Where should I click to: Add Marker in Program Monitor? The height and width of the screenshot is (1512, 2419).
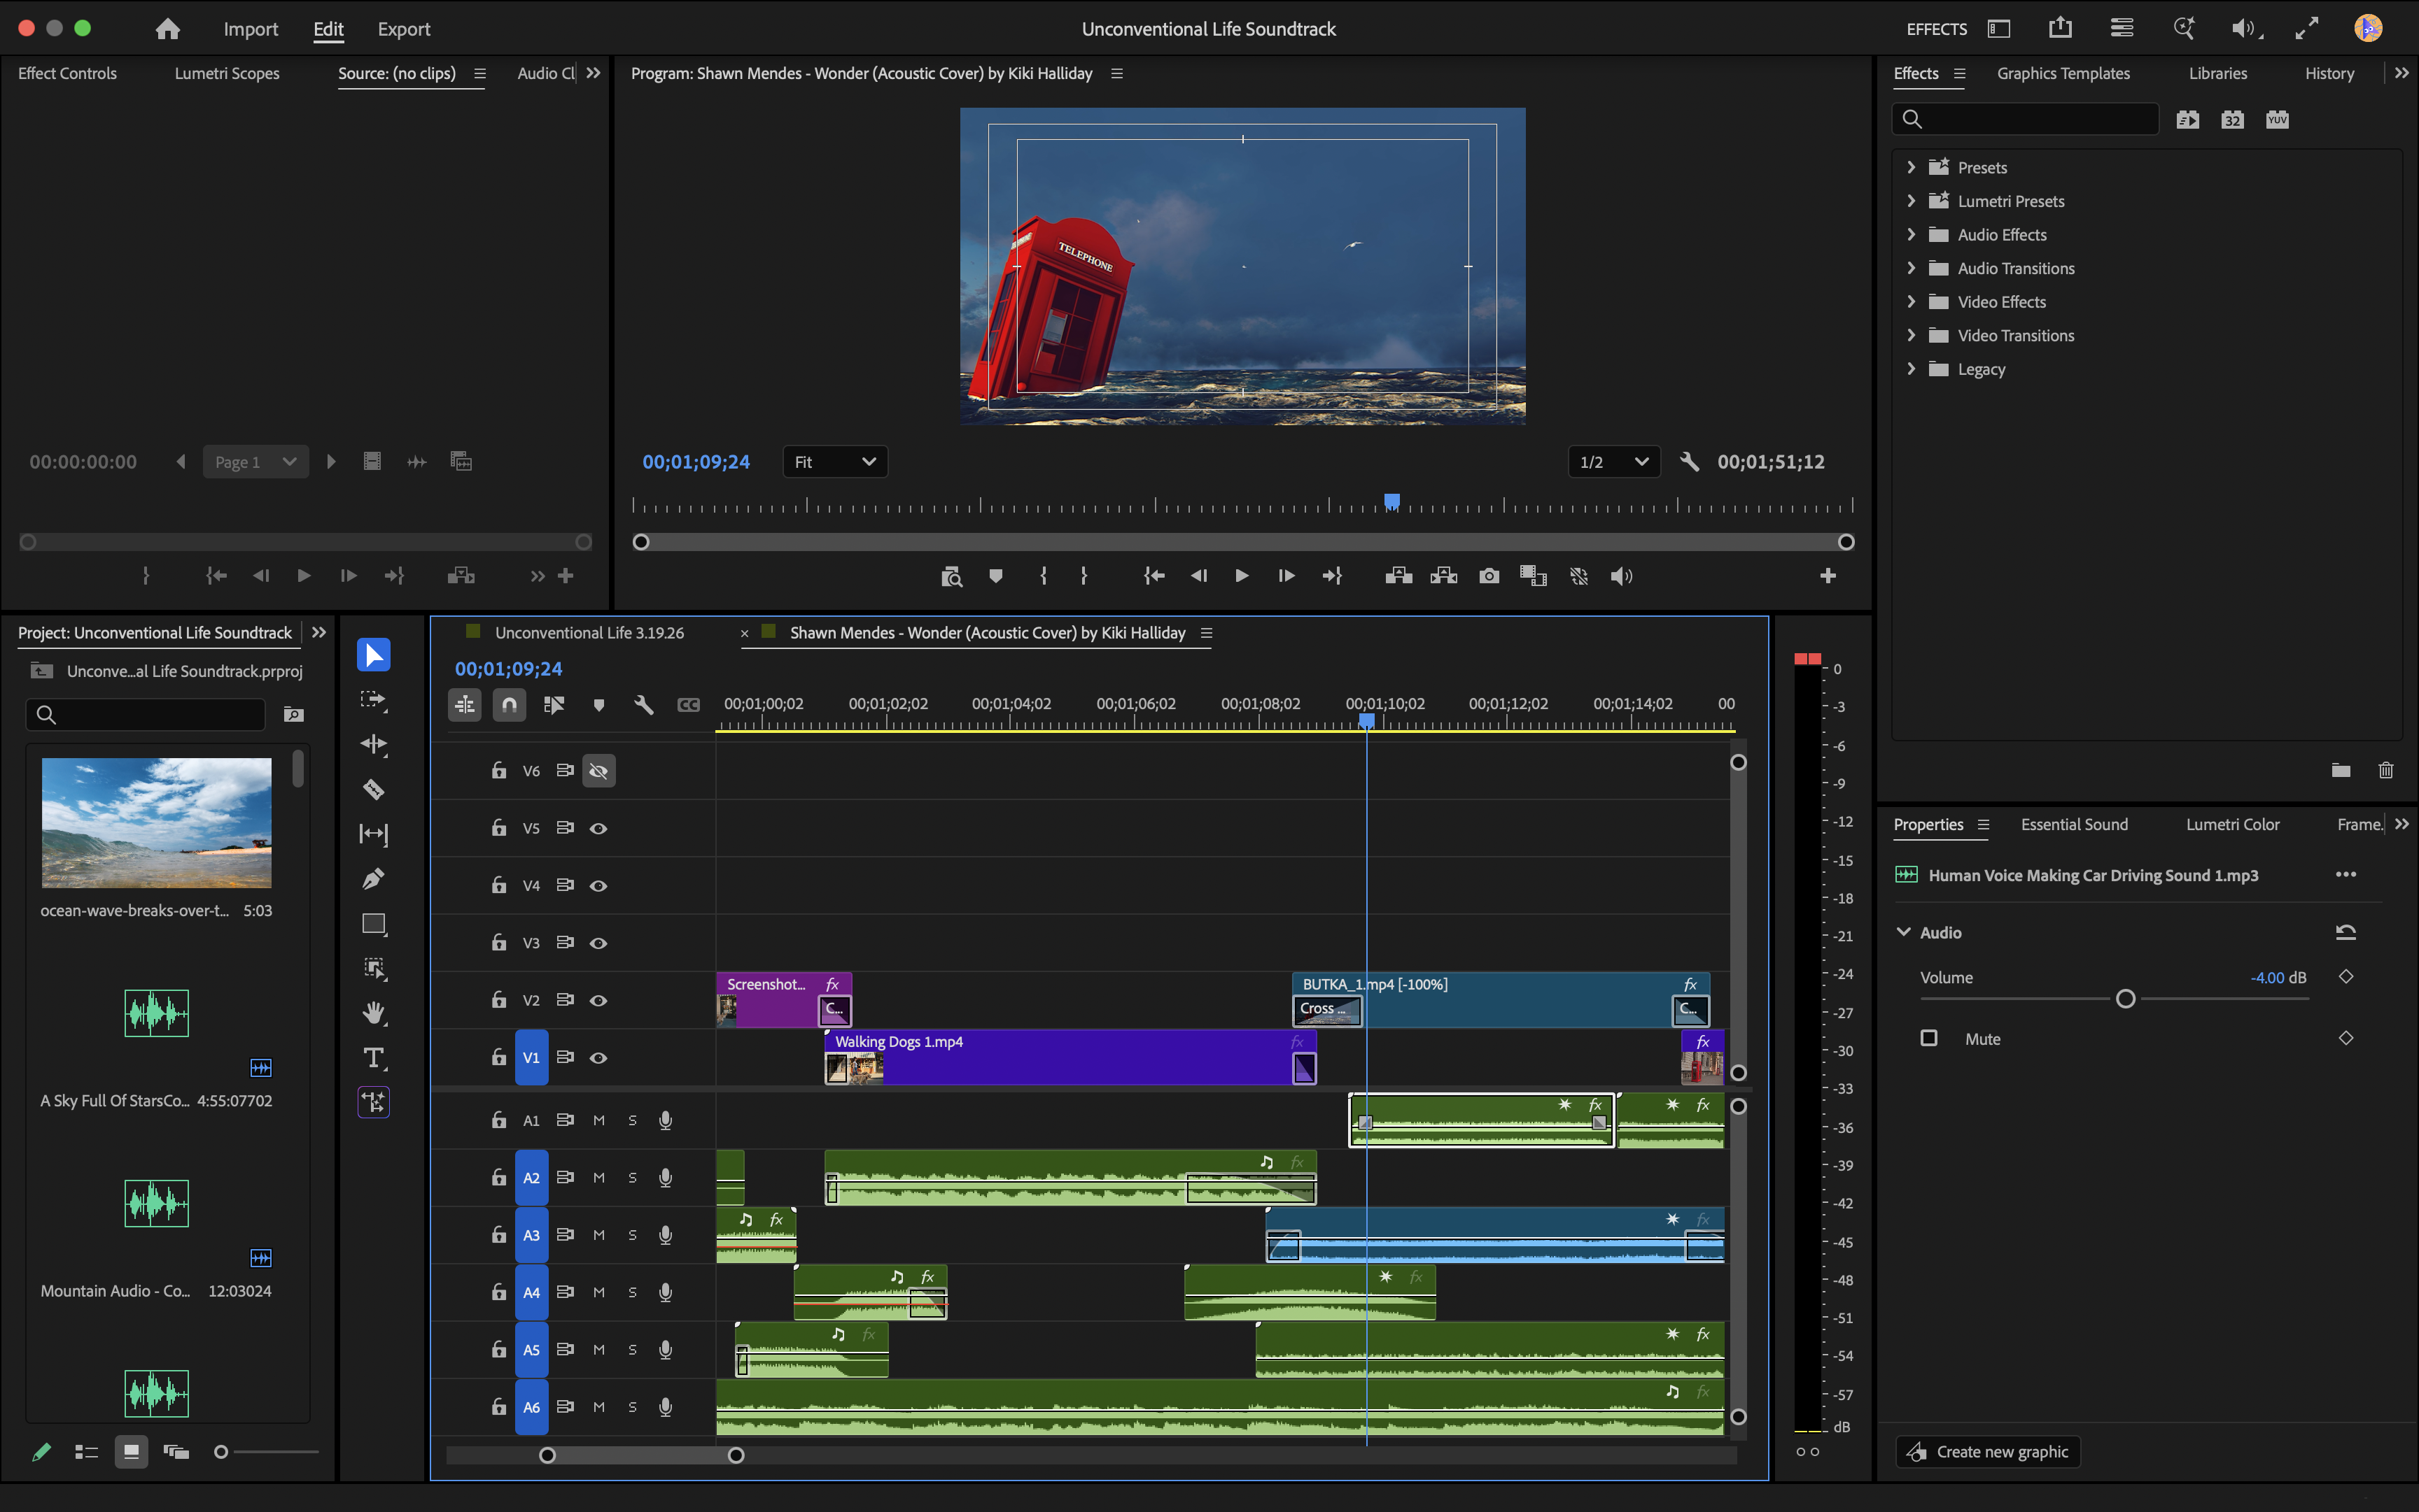click(995, 576)
